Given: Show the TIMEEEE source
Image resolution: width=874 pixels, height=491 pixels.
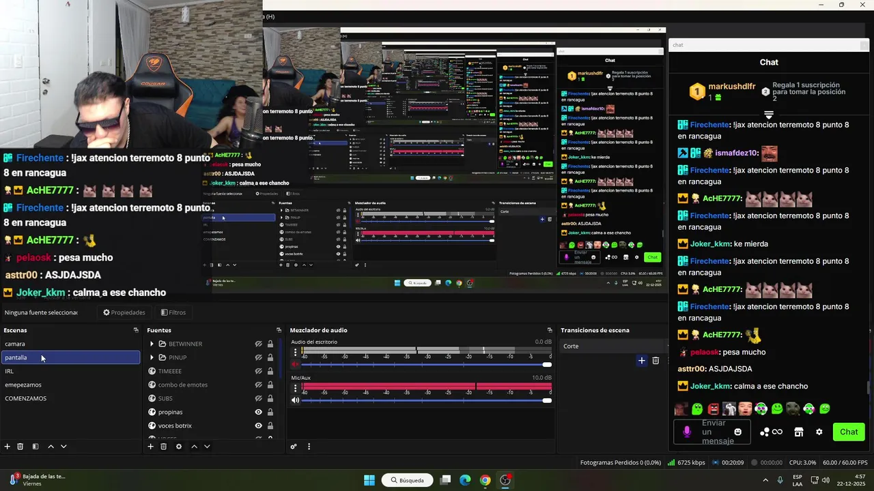Looking at the screenshot, I should click(259, 371).
